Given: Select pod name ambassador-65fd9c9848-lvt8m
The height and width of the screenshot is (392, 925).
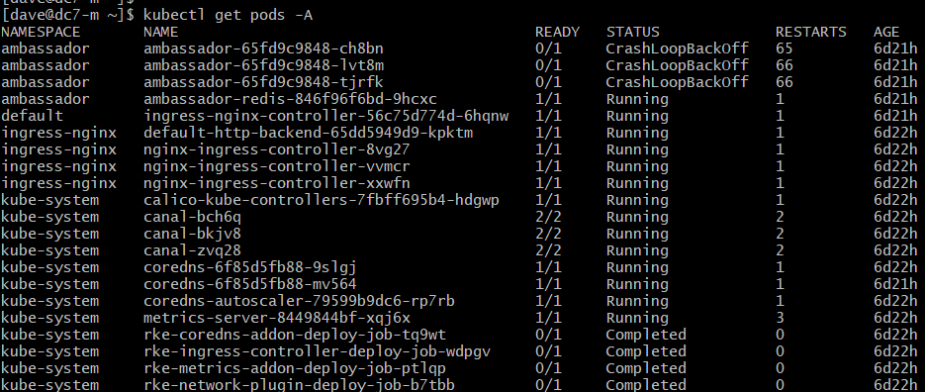Looking at the screenshot, I should tap(263, 65).
